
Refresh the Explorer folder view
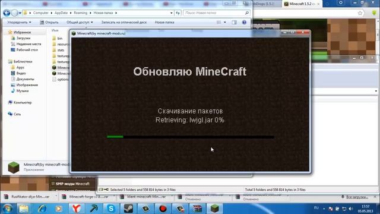tap(178, 13)
